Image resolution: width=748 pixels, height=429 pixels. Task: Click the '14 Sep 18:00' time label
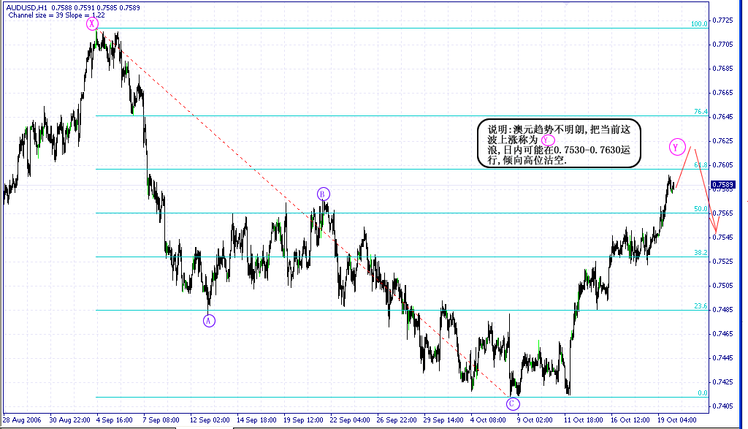coord(256,420)
